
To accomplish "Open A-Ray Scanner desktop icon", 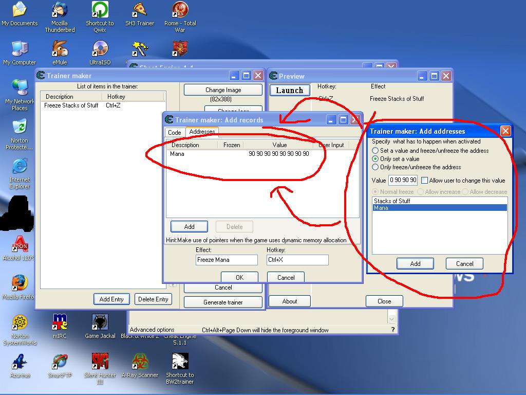I will point(140,362).
